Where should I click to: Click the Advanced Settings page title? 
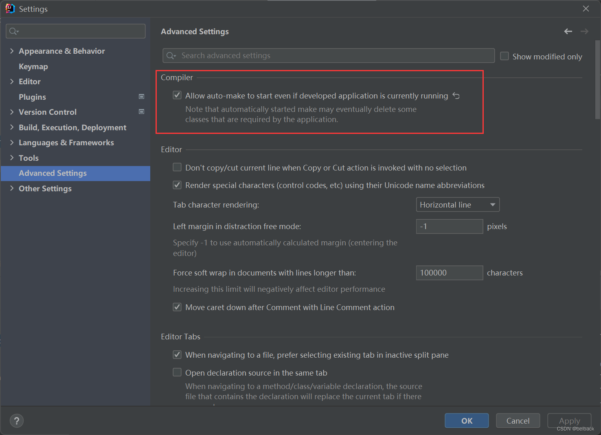[195, 31]
